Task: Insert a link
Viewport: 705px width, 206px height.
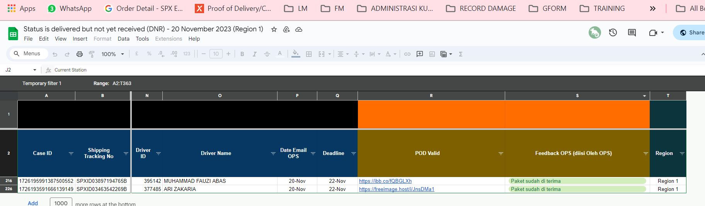Action: tap(407, 54)
